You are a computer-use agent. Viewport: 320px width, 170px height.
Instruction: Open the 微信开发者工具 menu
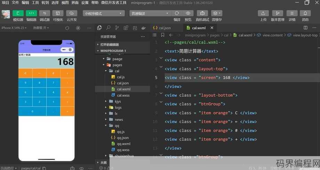114,3
